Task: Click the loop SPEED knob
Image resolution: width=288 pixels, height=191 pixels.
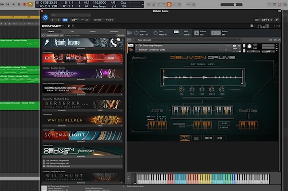Action: tap(212, 89)
